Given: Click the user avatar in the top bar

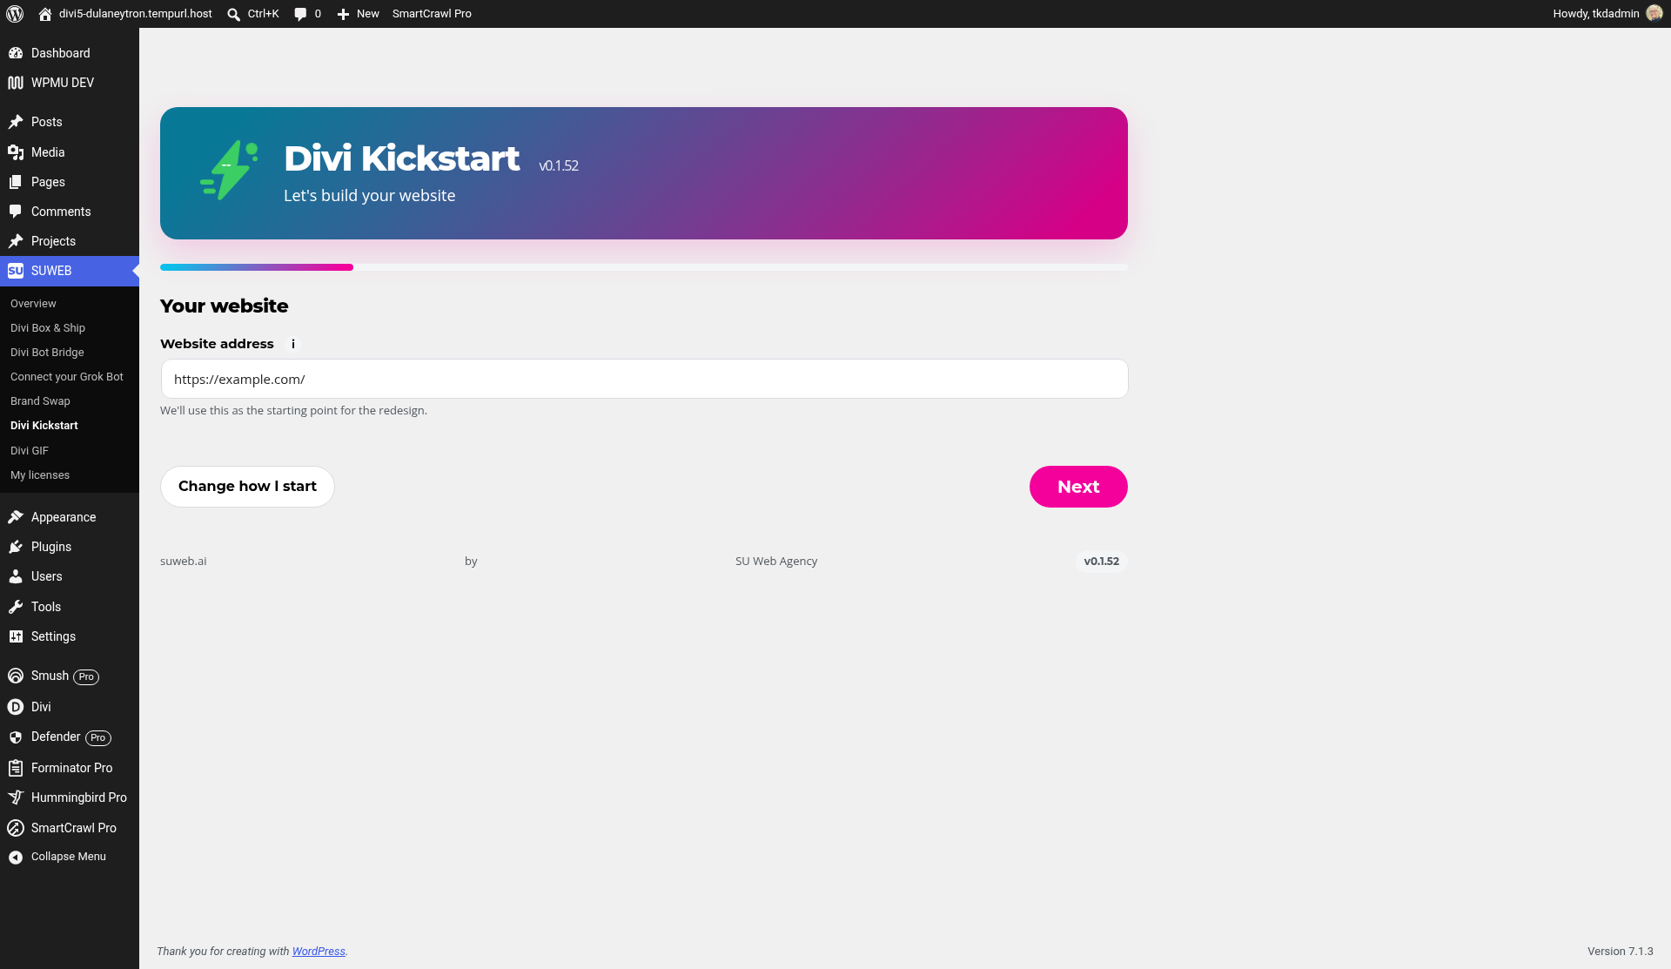Looking at the screenshot, I should [1654, 14].
